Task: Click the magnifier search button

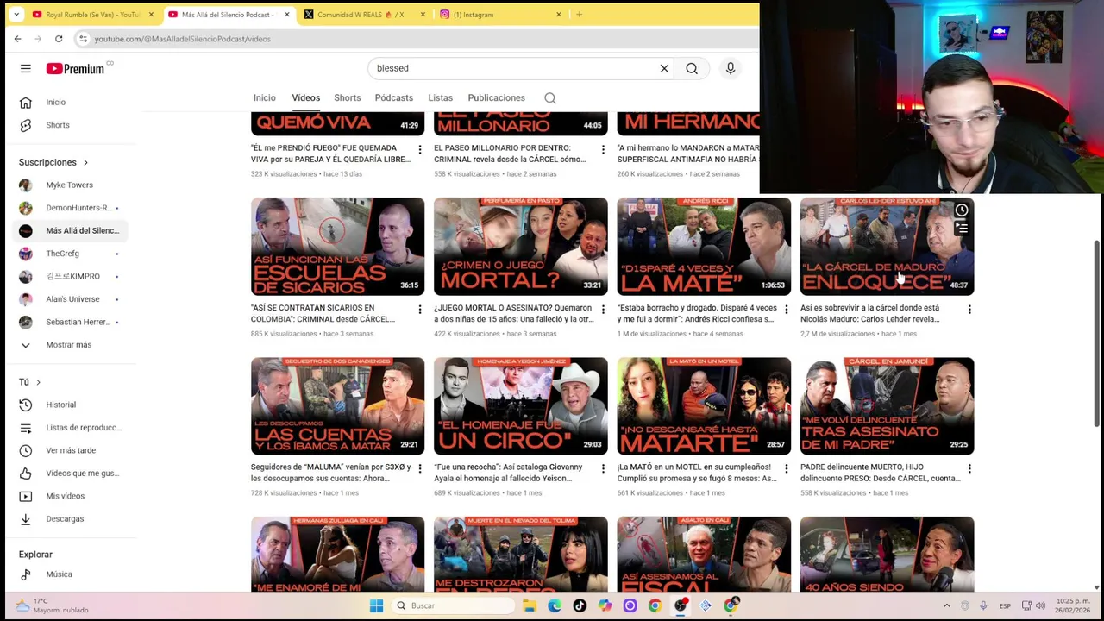Action: click(x=692, y=68)
